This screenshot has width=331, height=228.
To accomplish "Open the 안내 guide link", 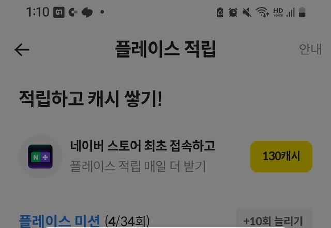I will pyautogui.click(x=310, y=49).
